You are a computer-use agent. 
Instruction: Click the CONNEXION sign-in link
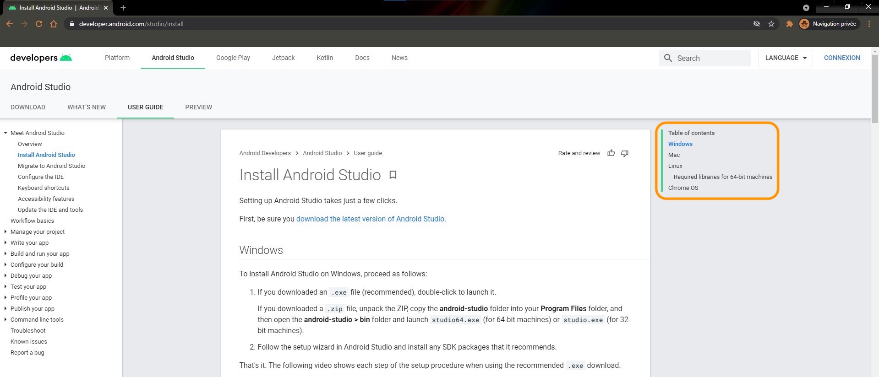point(842,58)
